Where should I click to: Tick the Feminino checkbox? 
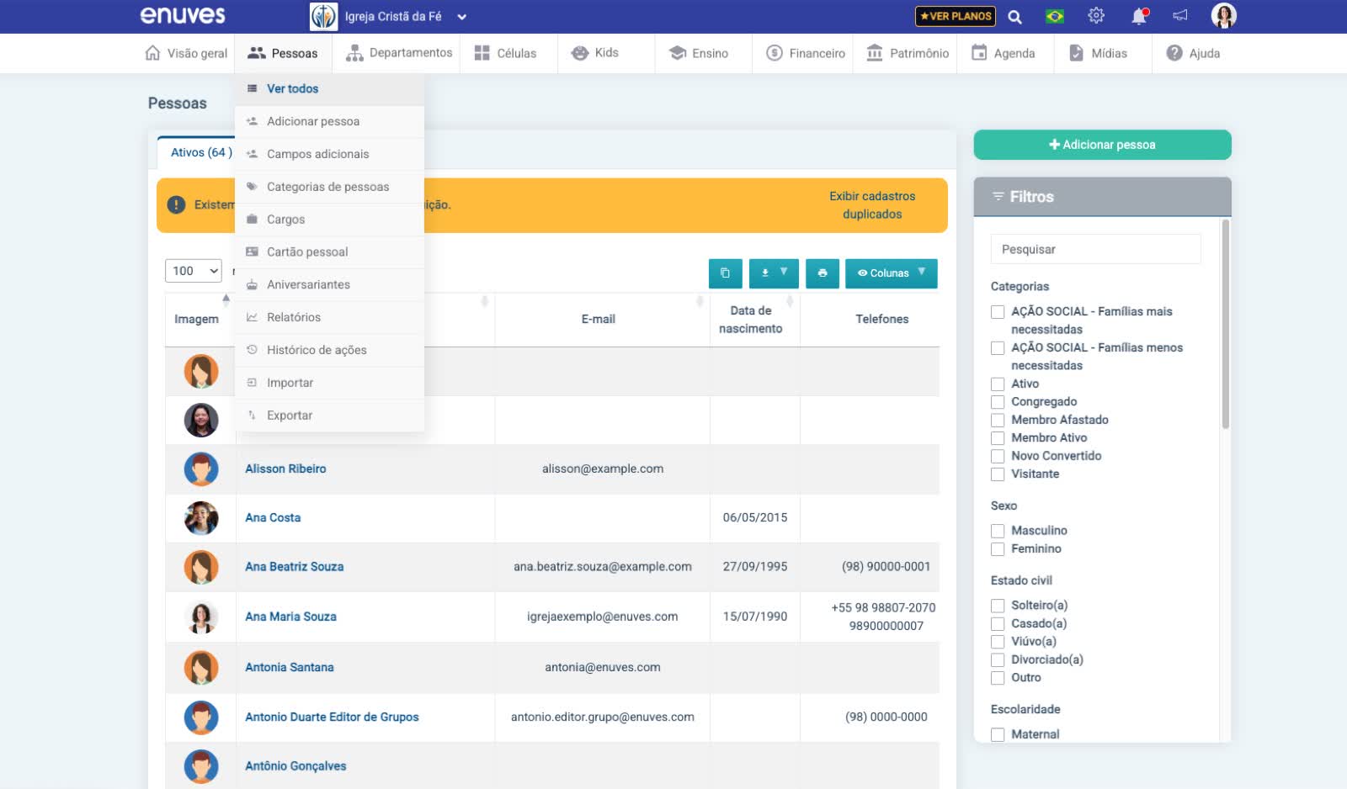pos(998,549)
